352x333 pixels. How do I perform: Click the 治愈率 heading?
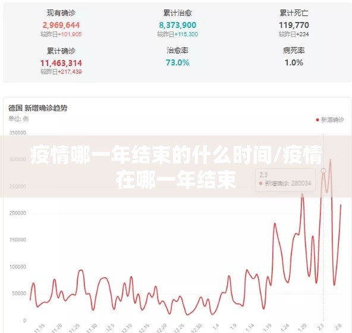coord(178,51)
